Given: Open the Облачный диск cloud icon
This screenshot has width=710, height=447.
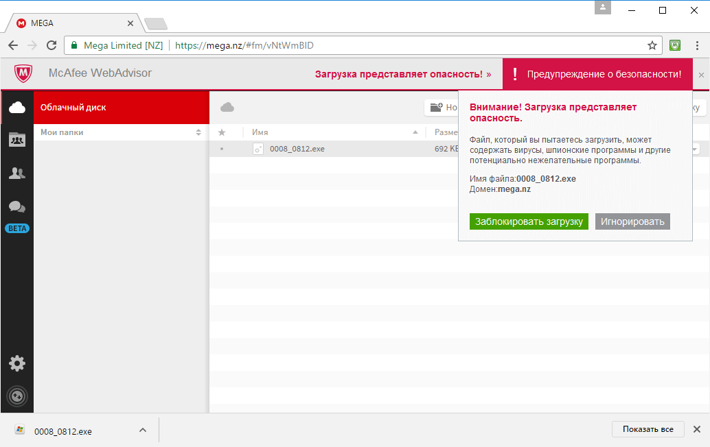Looking at the screenshot, I should 17,106.
